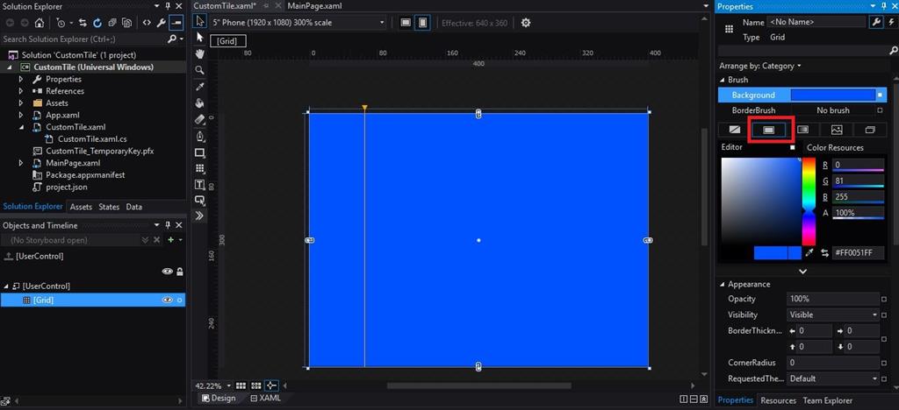
Task: Pick color with eyedropper in color editor
Action: (809, 253)
